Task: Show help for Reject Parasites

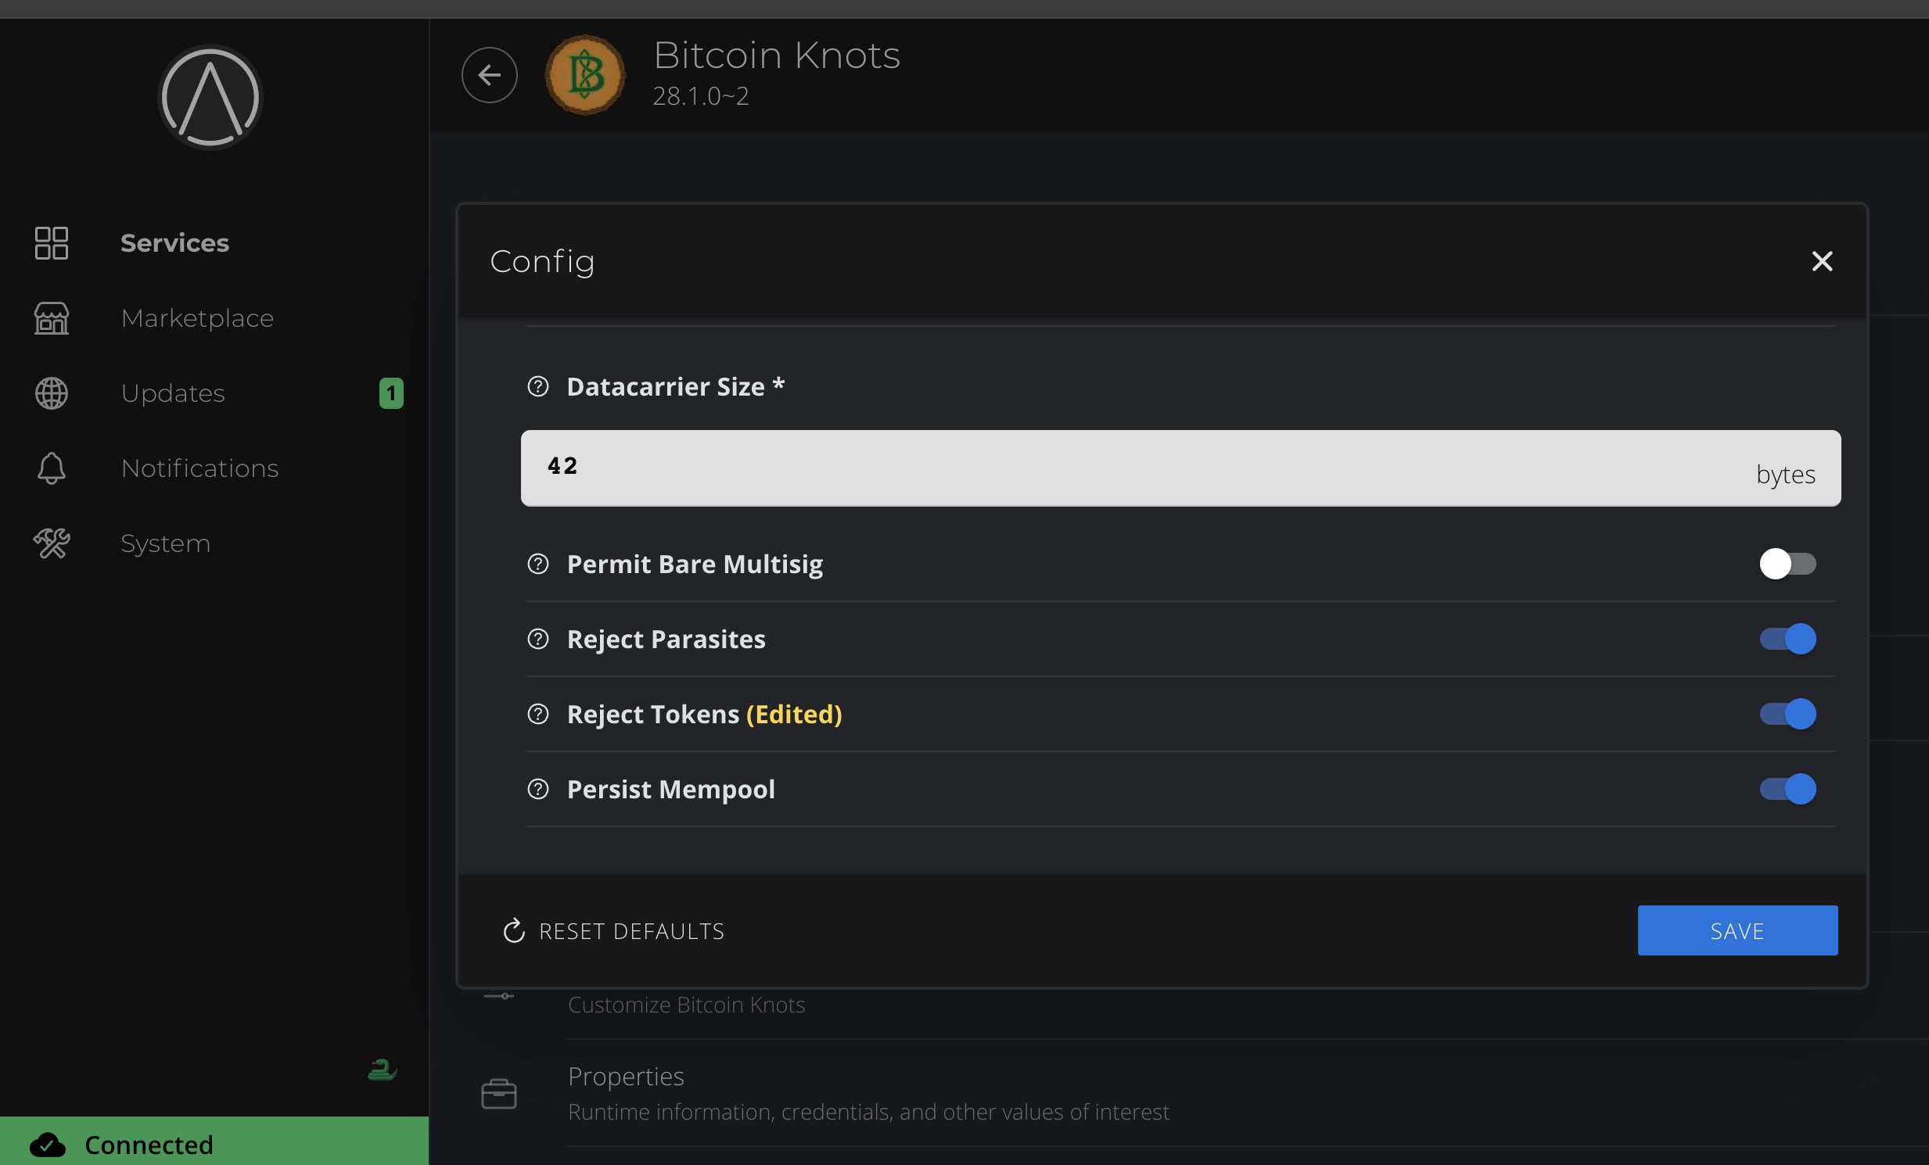Action: point(538,640)
